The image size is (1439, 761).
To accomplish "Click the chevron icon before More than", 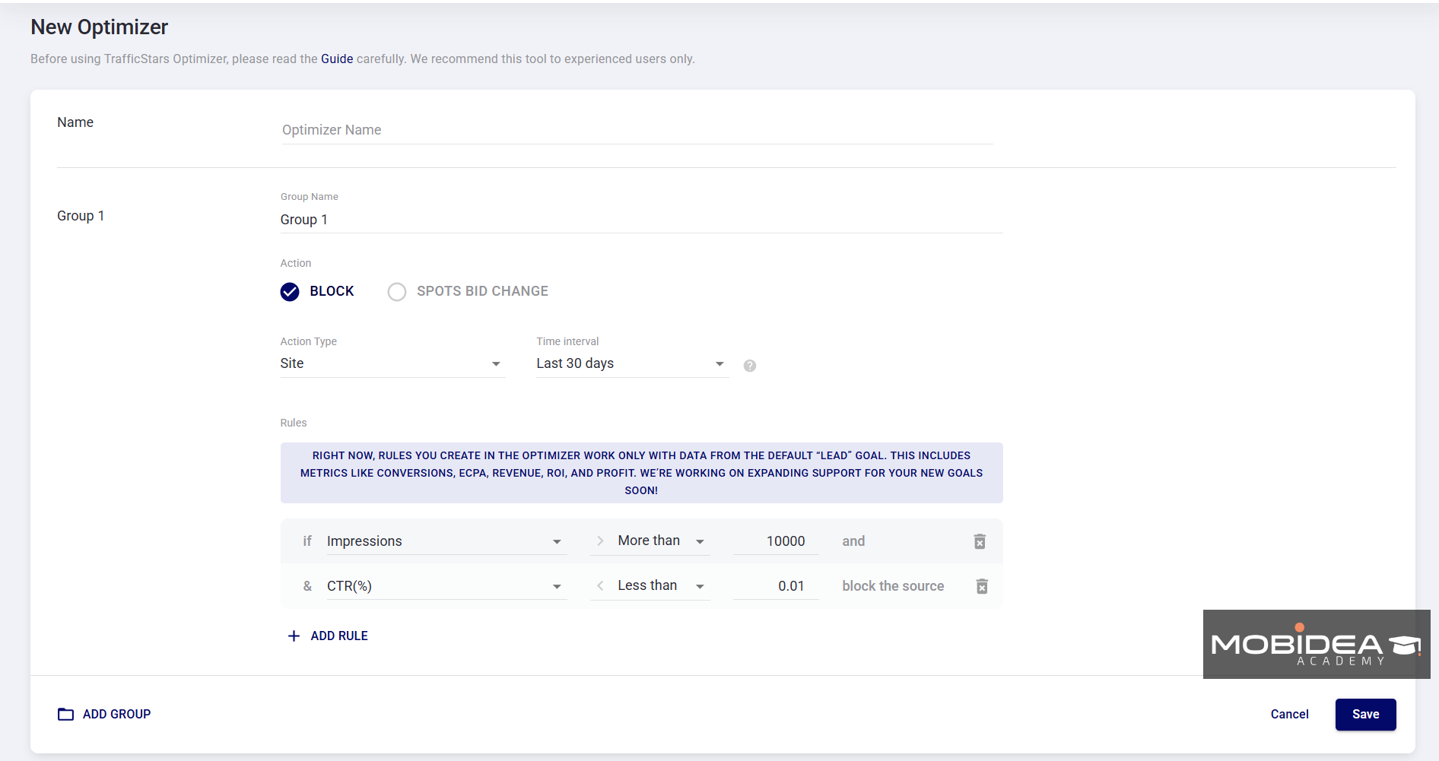I will 600,541.
